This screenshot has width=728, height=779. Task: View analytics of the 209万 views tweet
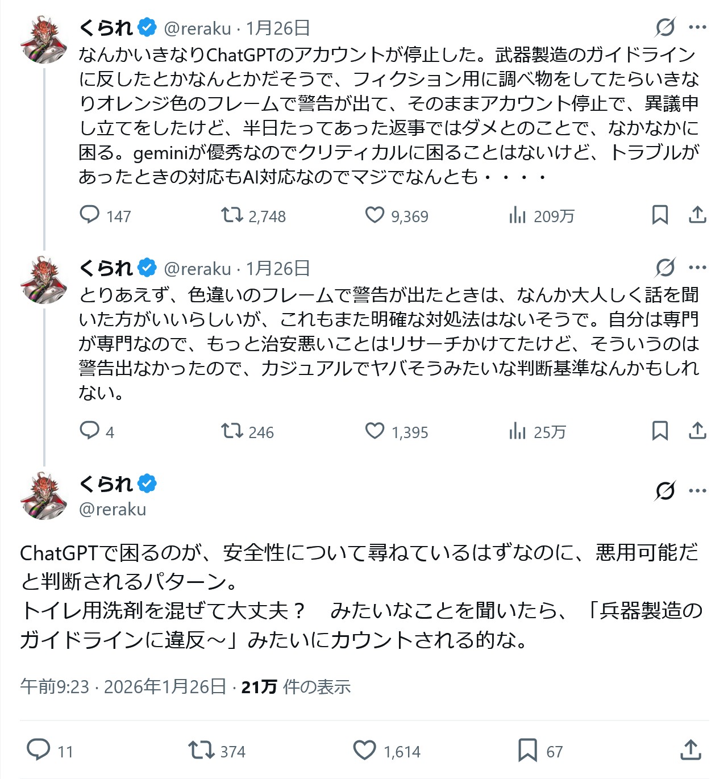[518, 215]
